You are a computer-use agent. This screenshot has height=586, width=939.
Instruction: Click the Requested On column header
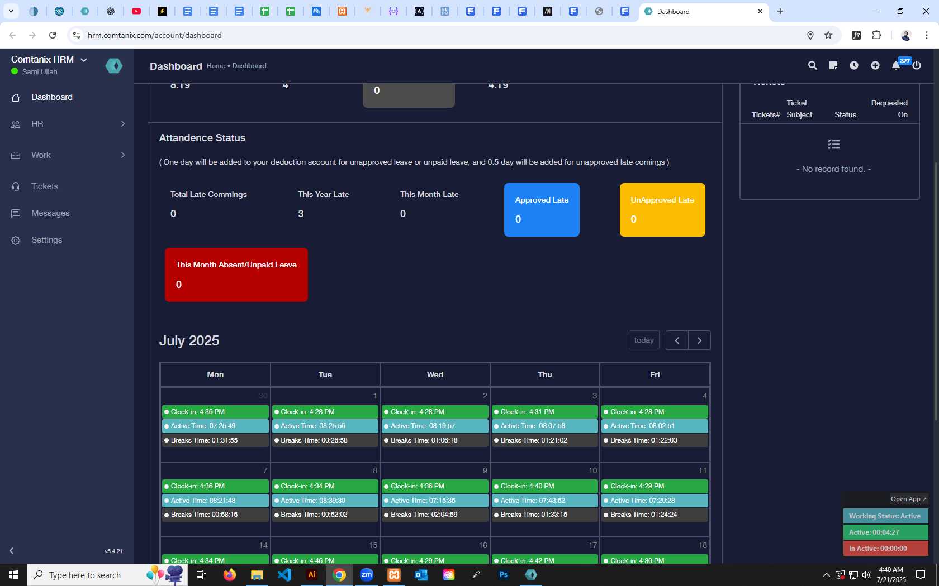point(889,109)
